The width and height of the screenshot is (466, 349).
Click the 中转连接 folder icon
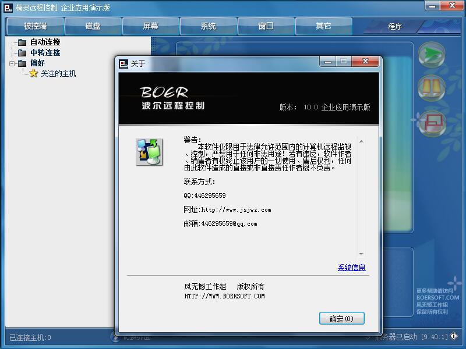click(22, 53)
